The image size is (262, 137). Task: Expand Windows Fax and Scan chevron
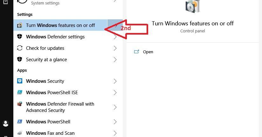click(x=115, y=133)
